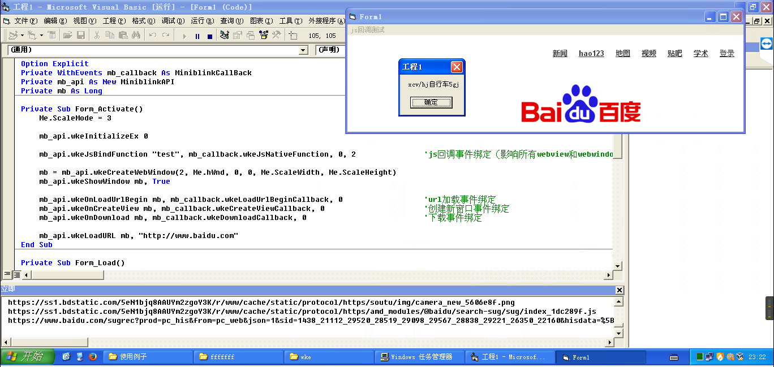Switch to Windows 任务管理器 in taskbar
The width and height of the screenshot is (774, 367).
[x=420, y=357]
